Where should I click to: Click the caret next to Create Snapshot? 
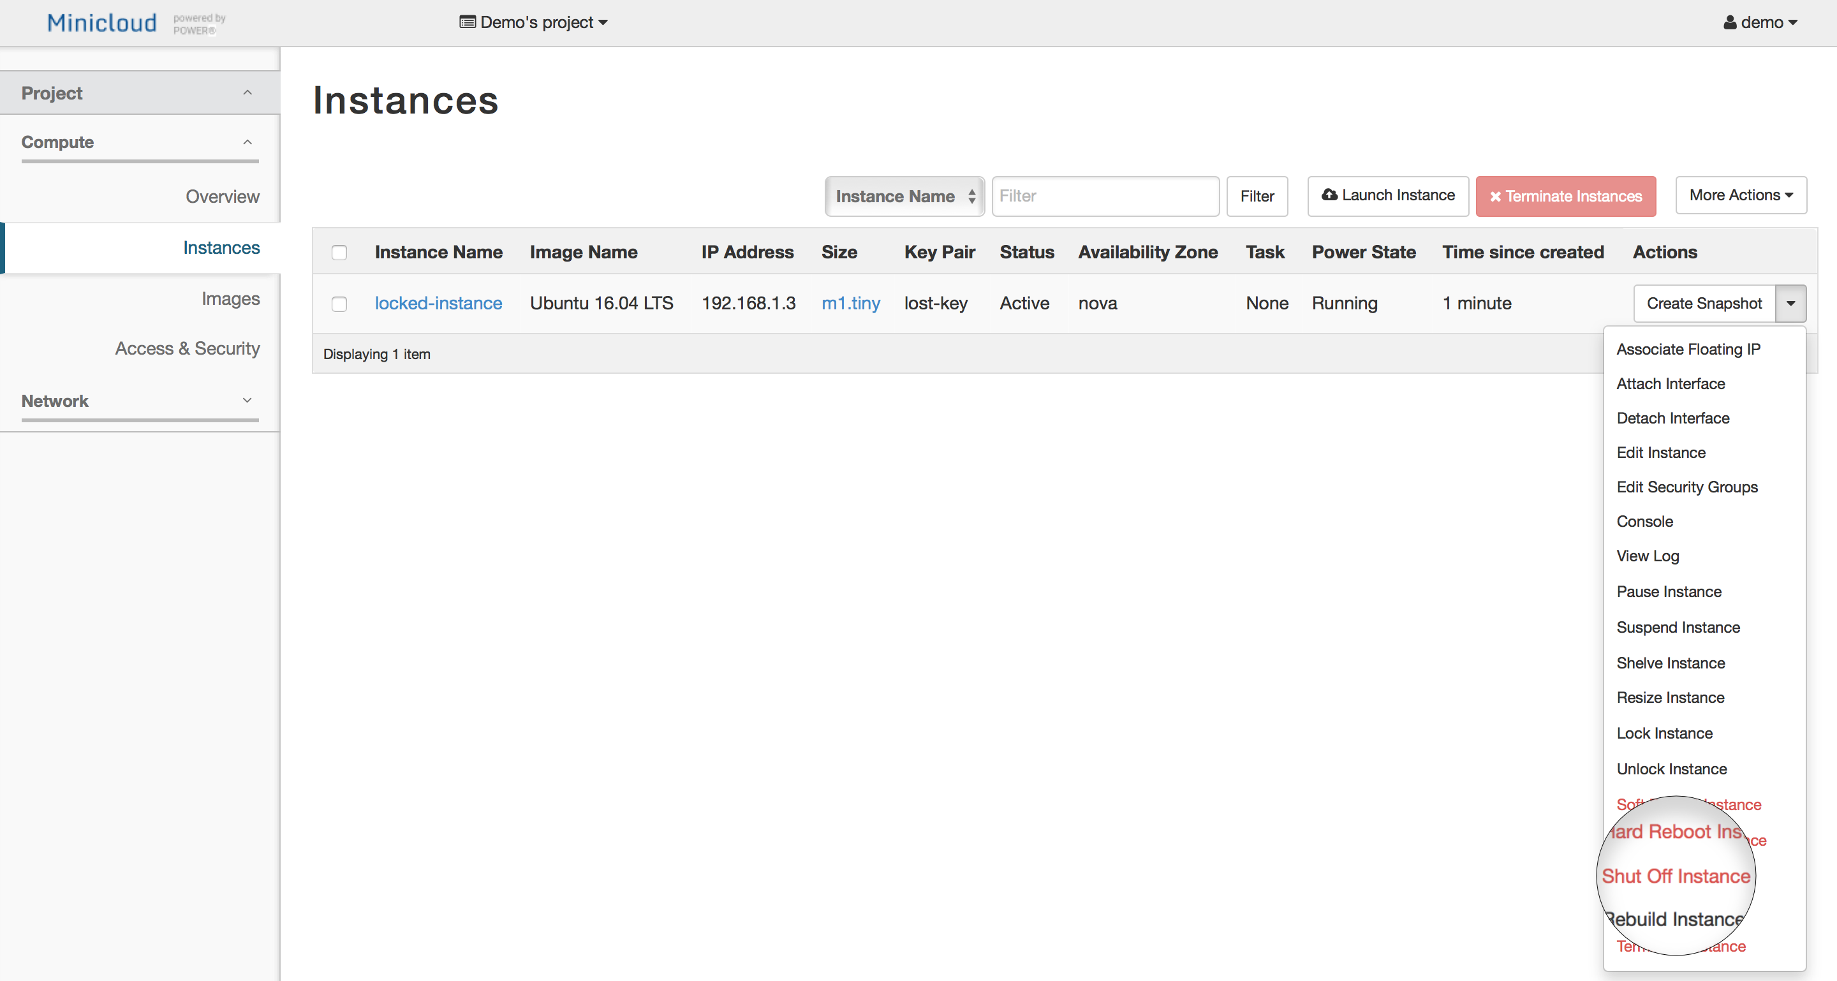pyautogui.click(x=1790, y=304)
